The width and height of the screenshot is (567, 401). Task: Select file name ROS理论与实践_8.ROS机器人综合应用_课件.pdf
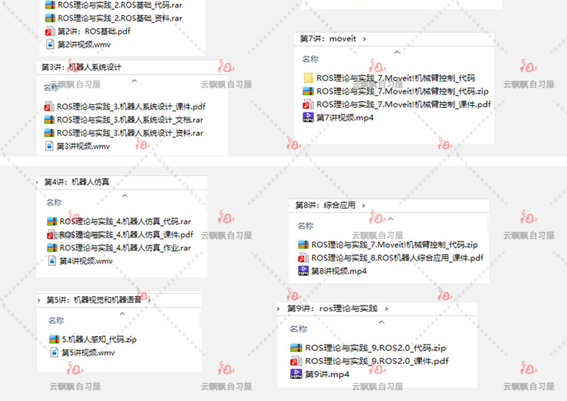point(398,258)
